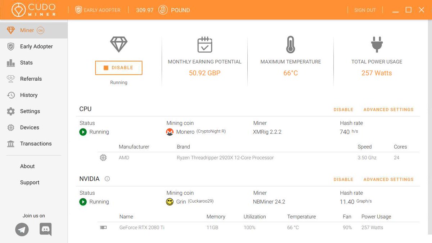Screen dimensions: 432x243
Task: Click the Miner diamond icon in sidebar
Action: [x=11, y=30]
